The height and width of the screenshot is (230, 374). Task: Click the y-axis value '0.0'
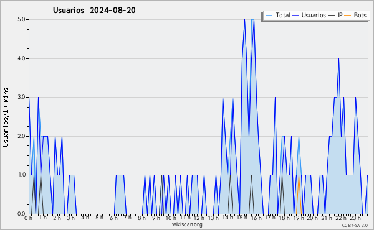coord(21,214)
